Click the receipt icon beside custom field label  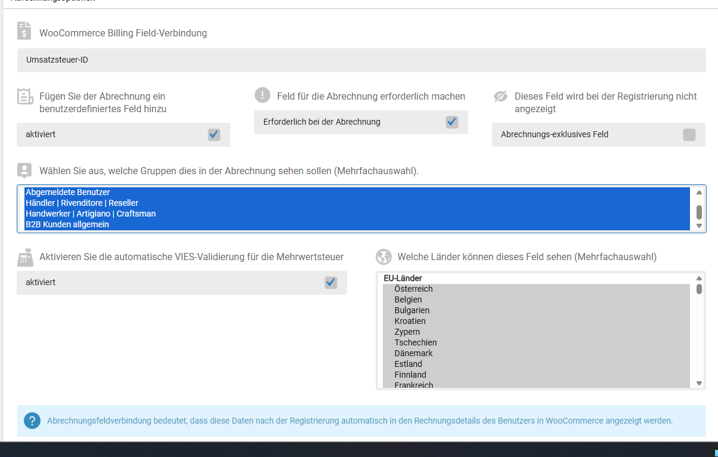point(24,97)
